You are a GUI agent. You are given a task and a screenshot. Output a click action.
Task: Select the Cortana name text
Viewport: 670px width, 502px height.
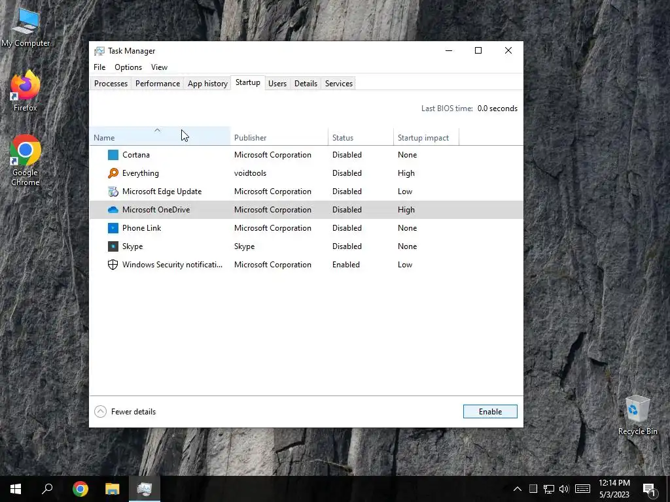point(136,154)
